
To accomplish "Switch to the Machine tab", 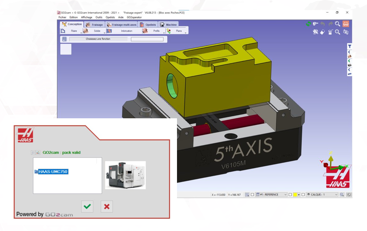I will (x=168, y=24).
